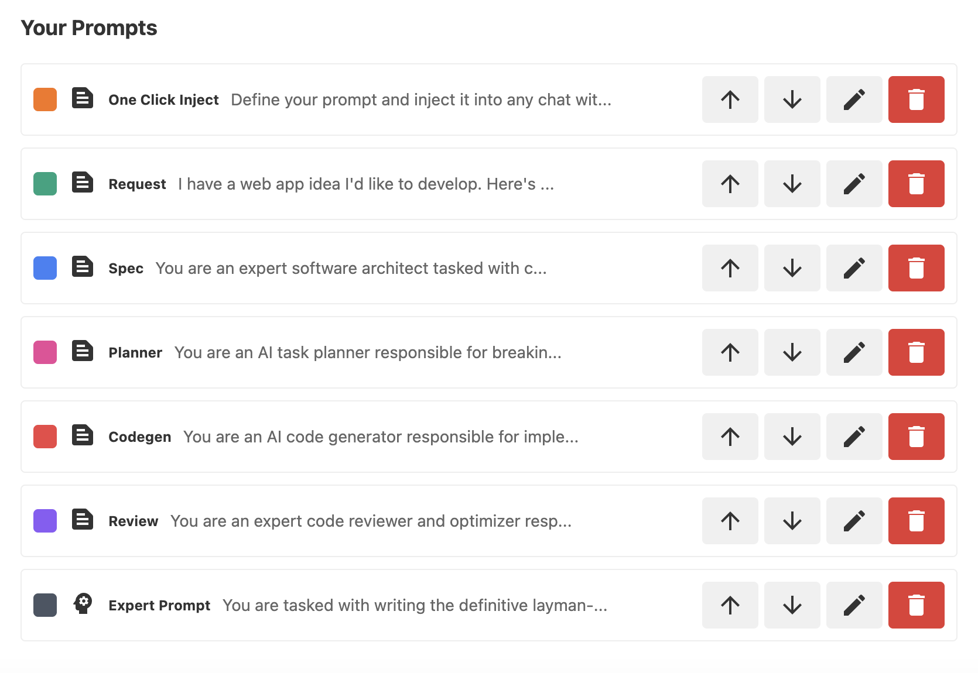Edit the Review prompt
Screen dimensions: 978x673
[854, 521]
